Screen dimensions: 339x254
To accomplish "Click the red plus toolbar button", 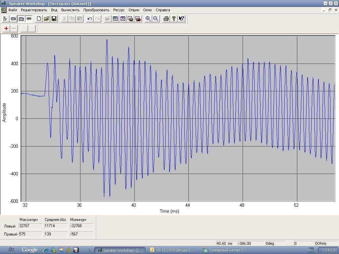I will click(6, 28).
